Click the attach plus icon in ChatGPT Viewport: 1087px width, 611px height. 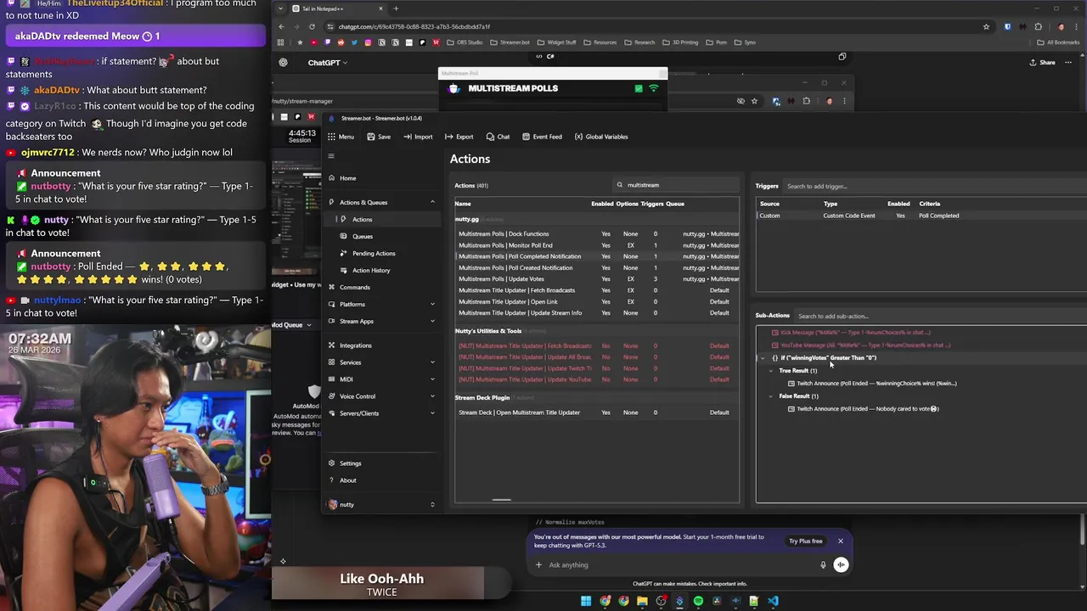(x=538, y=565)
